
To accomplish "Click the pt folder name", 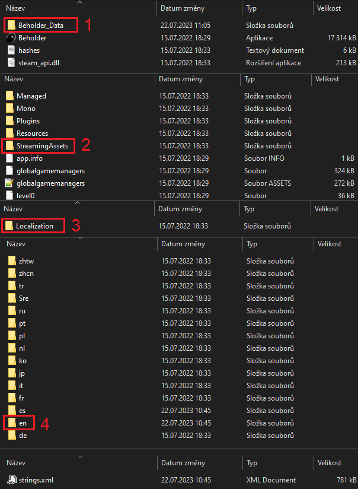I will tap(22, 323).
